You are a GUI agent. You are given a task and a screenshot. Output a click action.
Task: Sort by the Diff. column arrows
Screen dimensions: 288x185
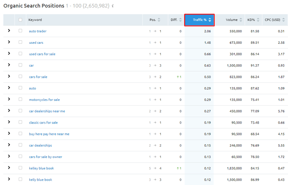pos(180,20)
